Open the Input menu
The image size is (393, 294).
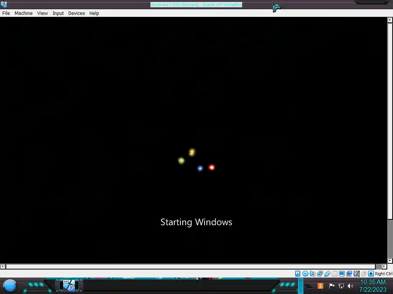(x=58, y=13)
